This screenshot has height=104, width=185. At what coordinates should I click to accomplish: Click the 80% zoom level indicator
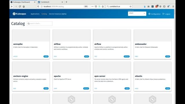tap(86, 6)
